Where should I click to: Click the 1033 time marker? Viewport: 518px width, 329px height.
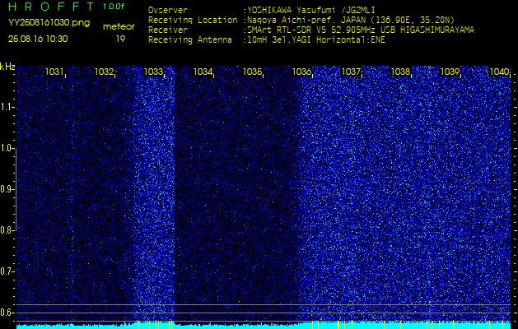click(x=153, y=72)
